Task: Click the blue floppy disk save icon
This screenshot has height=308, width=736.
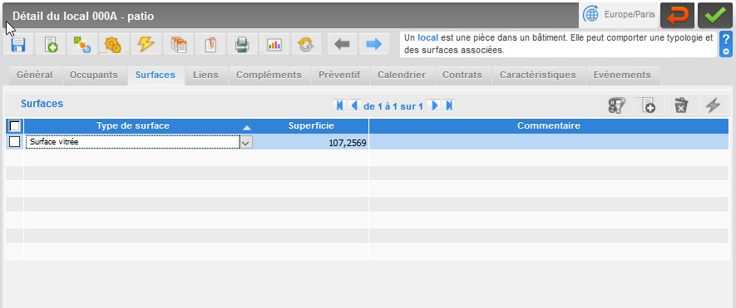Action: [x=19, y=44]
